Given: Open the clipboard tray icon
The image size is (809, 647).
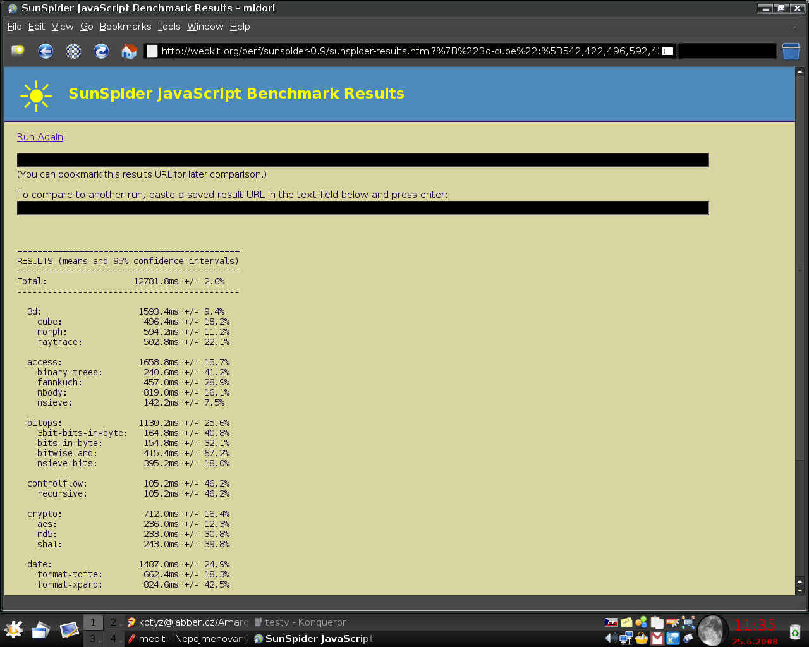Looking at the screenshot, I should tap(657, 622).
